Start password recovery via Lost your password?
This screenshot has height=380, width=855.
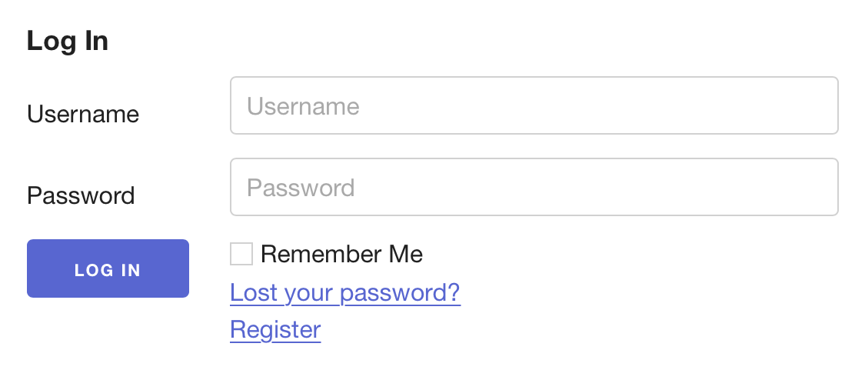coord(345,293)
